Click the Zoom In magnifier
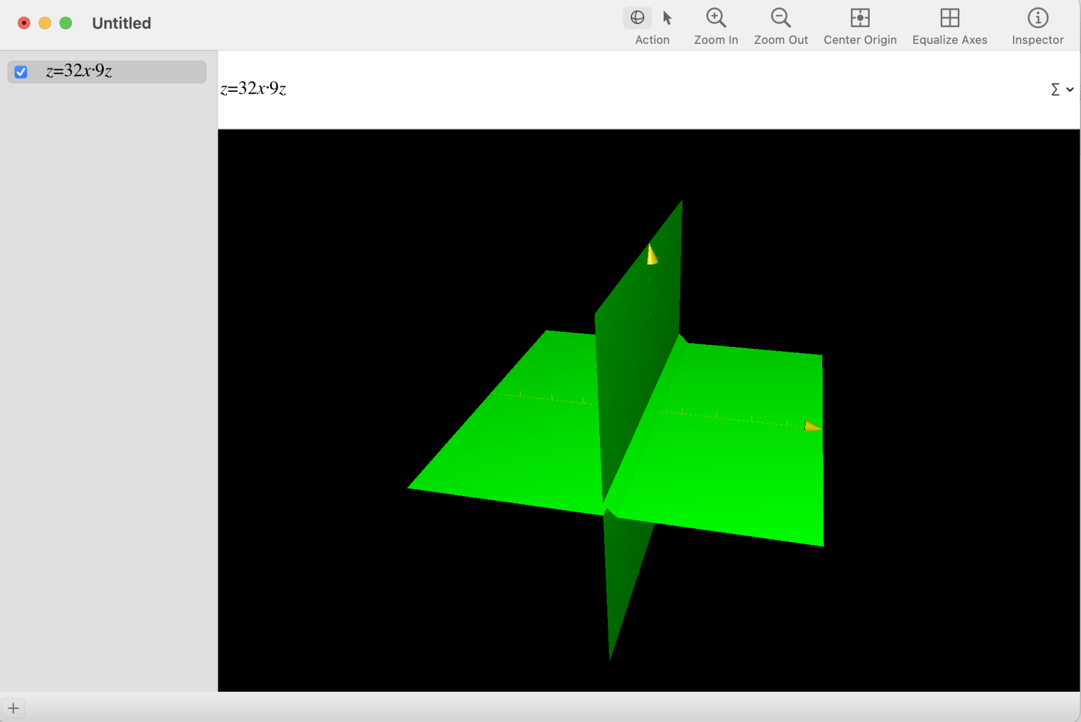 coord(716,18)
